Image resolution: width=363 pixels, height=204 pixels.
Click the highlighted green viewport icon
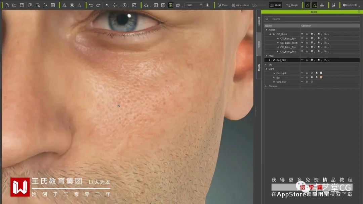point(171,5)
